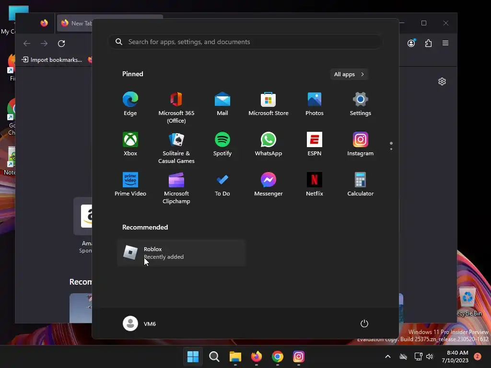Image resolution: width=491 pixels, height=368 pixels.
Task: Expand the All apps list
Action: pyautogui.click(x=349, y=74)
